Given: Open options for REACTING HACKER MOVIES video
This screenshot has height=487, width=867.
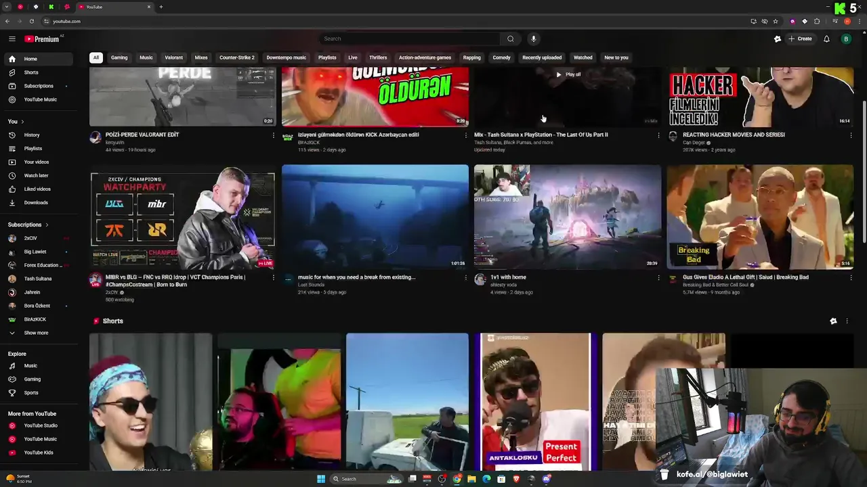Looking at the screenshot, I should pos(851,135).
